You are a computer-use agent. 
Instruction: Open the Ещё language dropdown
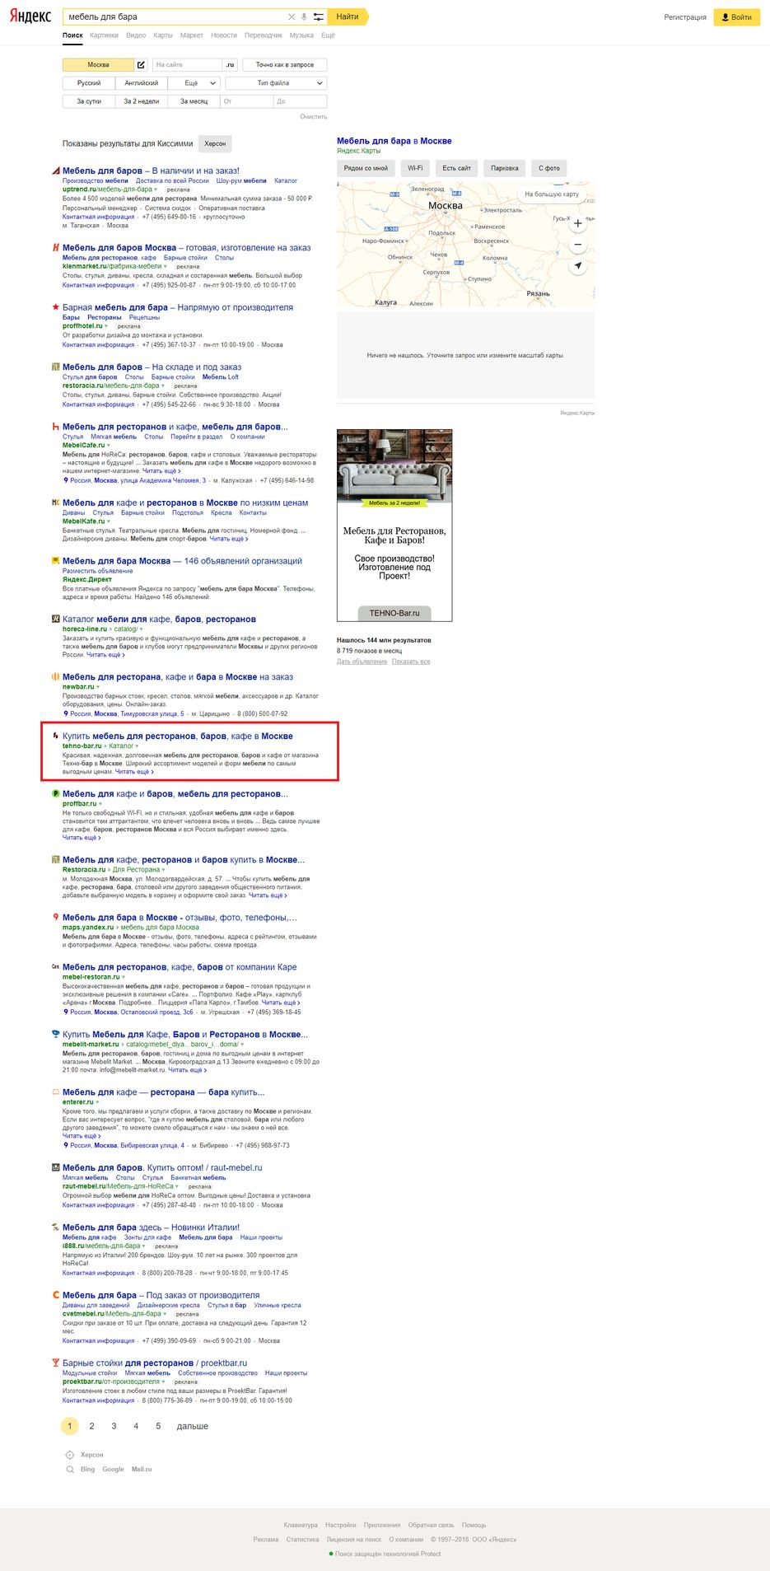194,83
